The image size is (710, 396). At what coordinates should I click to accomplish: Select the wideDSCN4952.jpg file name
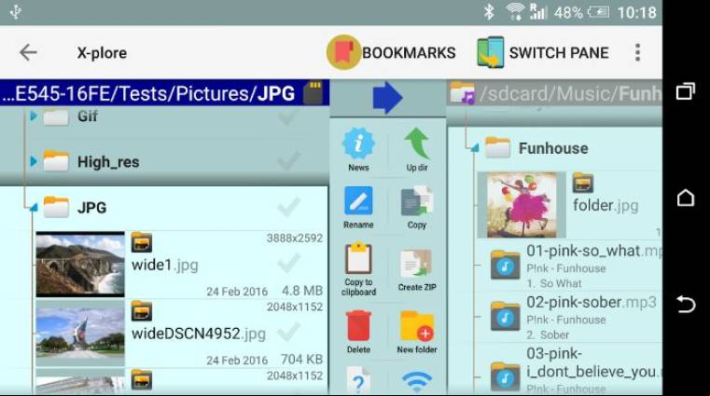(199, 334)
